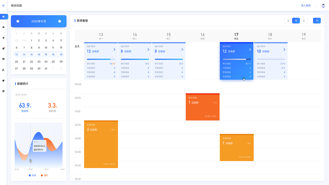Select the 周一 13 column header
This screenshot has width=329, height=185.
point(101,36)
